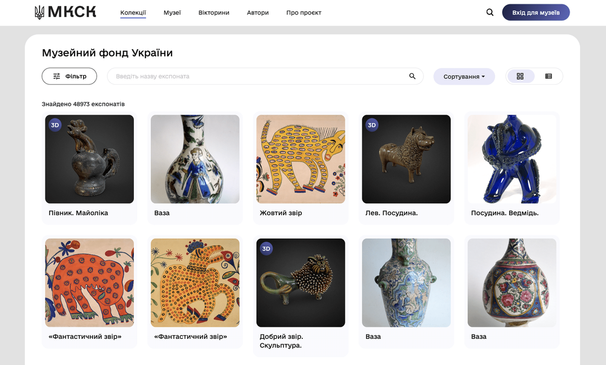Viewport: 606px width, 365px height.
Task: Open site search magnifier in header
Action: click(x=490, y=12)
